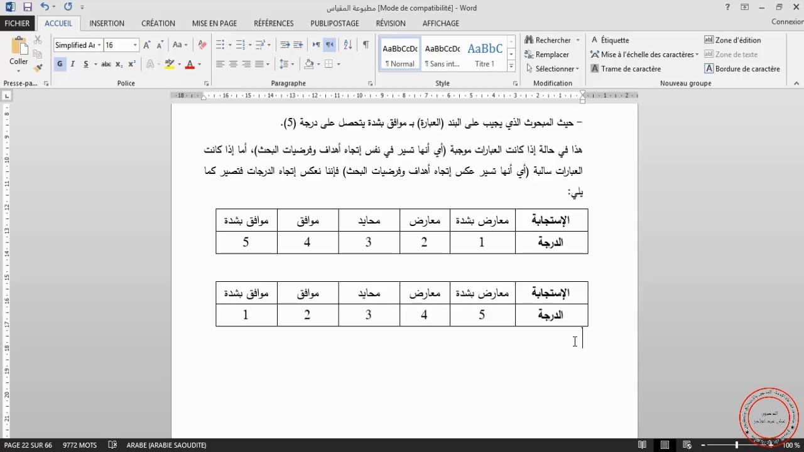Expand bullet list dropdown arrow

pos(230,45)
